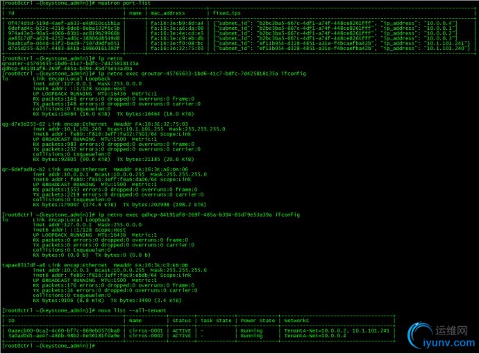Click port id starting with 6defad4c
Screen dimensions: 479x354
click(64, 28)
